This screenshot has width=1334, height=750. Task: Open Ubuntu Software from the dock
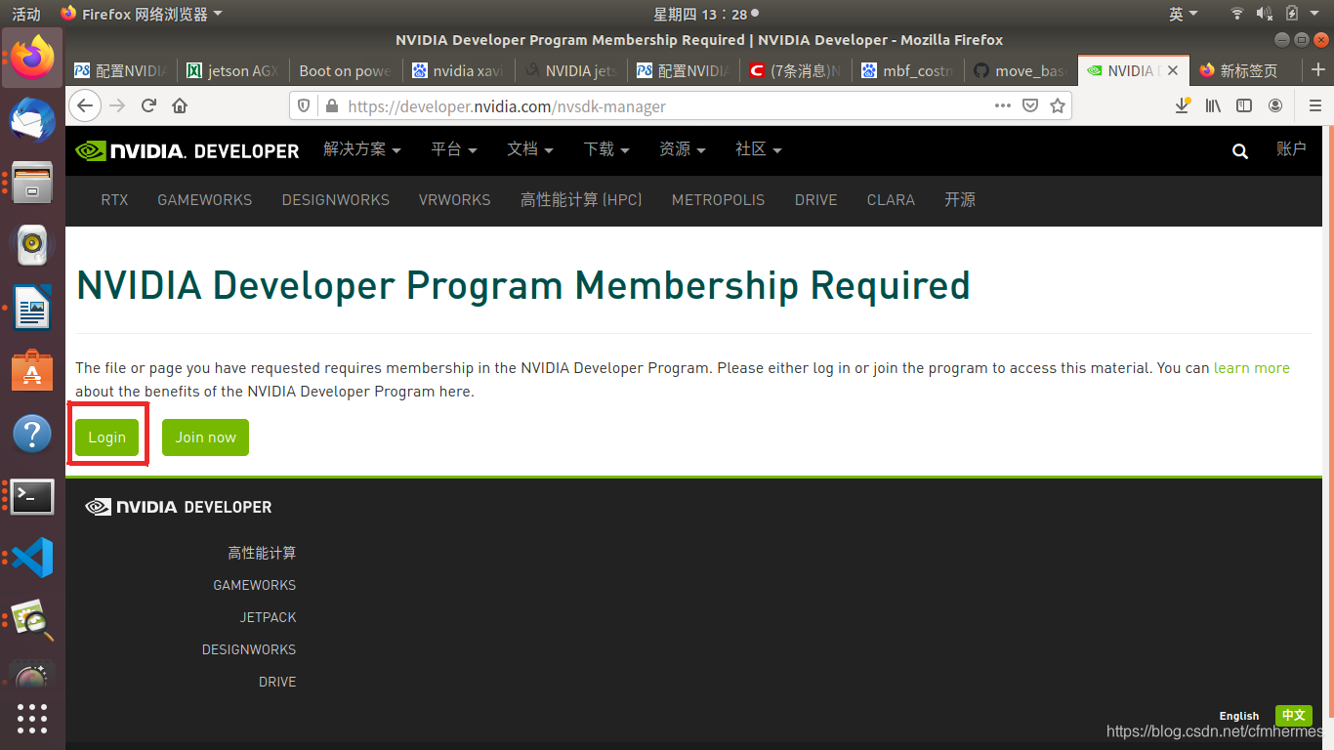pyautogui.click(x=32, y=370)
